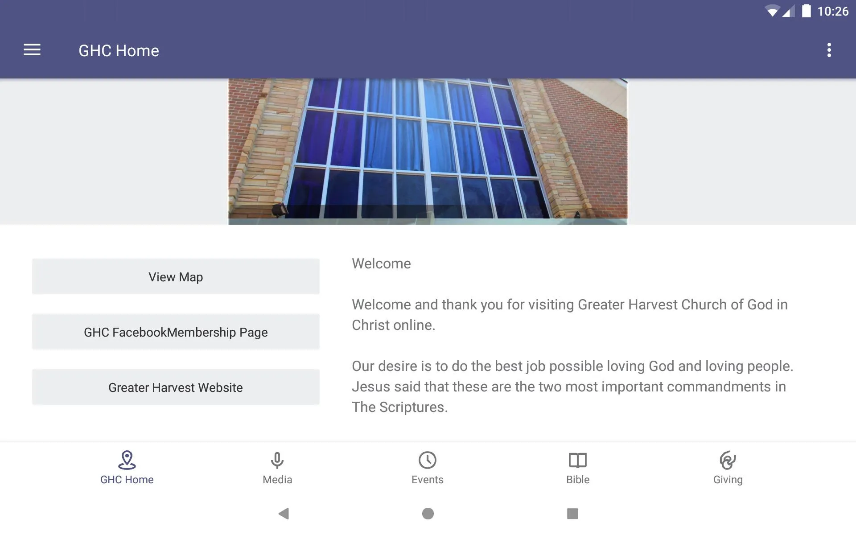Tap the 10:26 clock
The height and width of the screenshot is (535, 856).
pos(833,11)
